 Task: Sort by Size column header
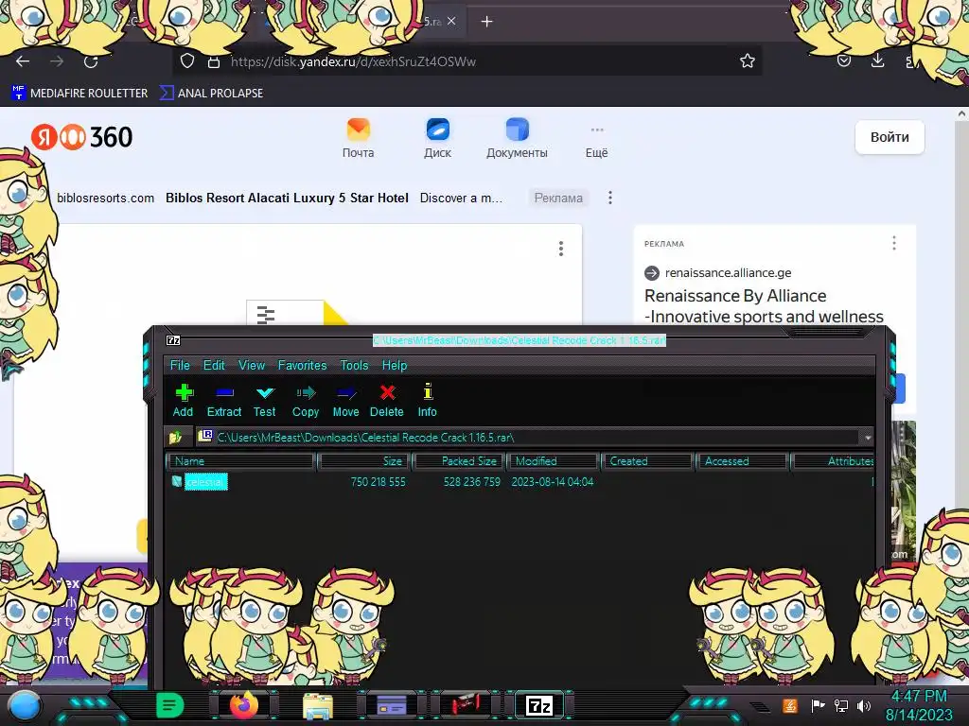[364, 461]
